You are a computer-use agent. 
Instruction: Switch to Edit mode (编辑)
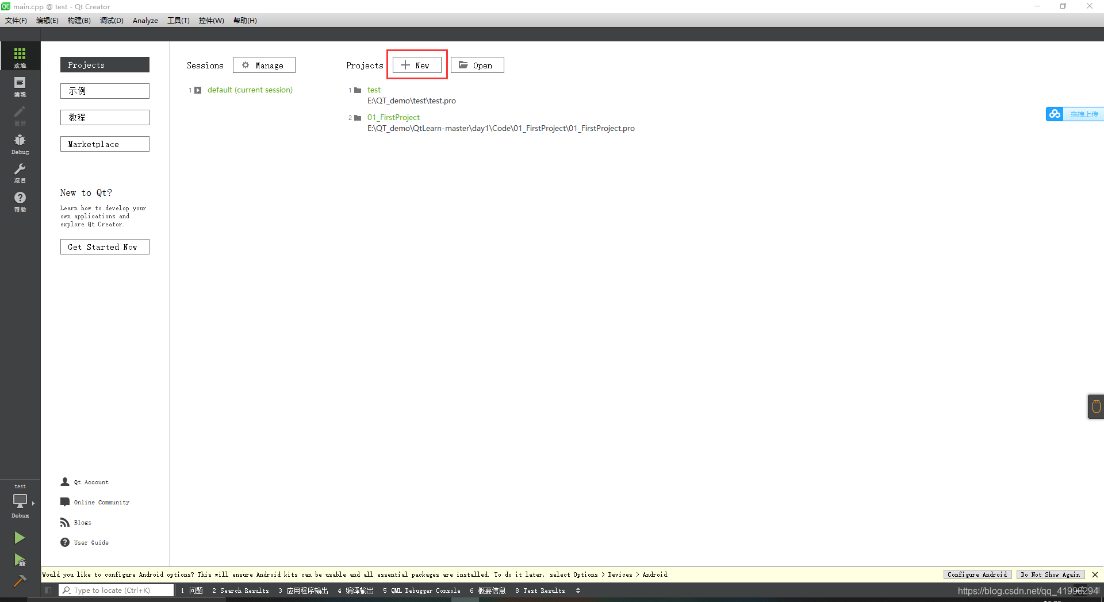20,86
